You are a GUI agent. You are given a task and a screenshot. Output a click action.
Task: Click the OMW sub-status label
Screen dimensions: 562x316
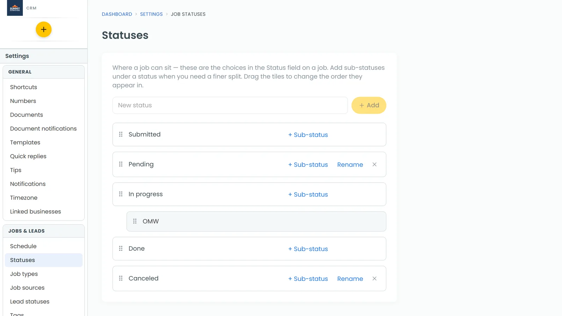coord(151,221)
